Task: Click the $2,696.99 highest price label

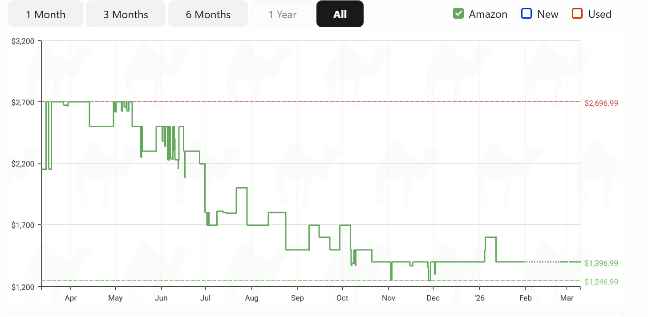Action: coord(601,103)
